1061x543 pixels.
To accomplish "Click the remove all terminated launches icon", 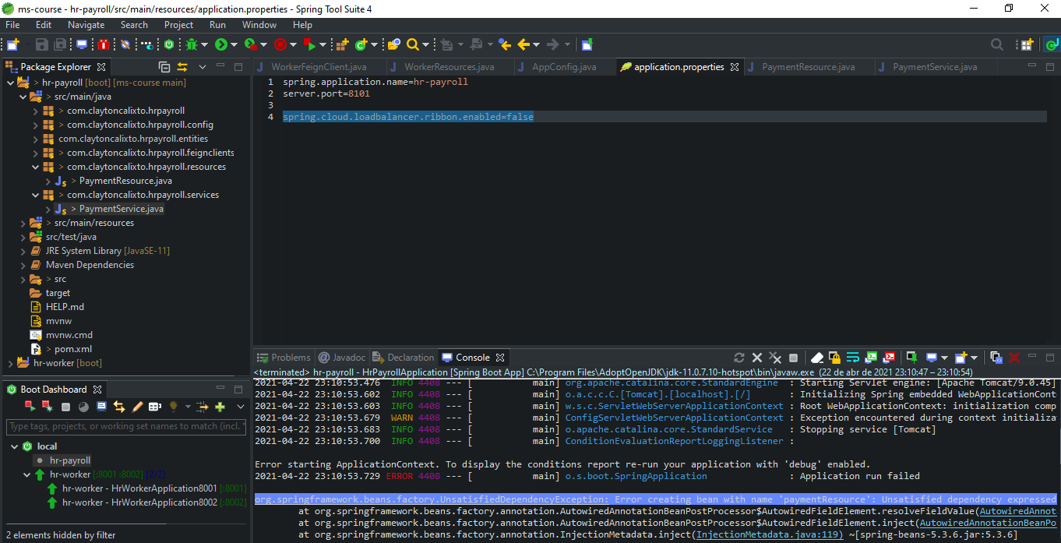I will point(775,358).
